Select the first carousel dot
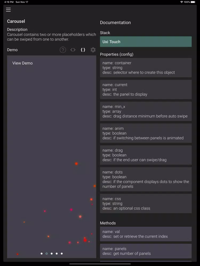The width and height of the screenshot is (200, 266). pyautogui.click(x=42, y=253)
